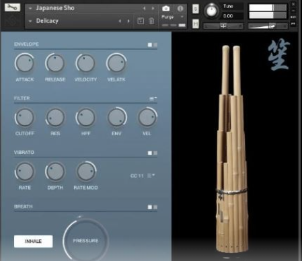Click the VIBRATO section label

coord(24,153)
